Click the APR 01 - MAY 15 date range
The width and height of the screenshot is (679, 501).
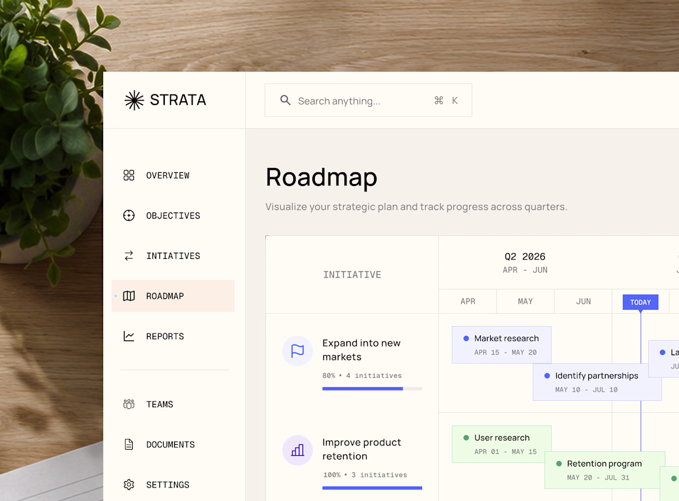point(506,452)
